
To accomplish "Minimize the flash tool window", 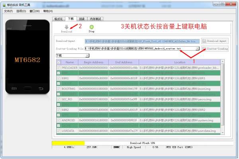I will 216,4.
